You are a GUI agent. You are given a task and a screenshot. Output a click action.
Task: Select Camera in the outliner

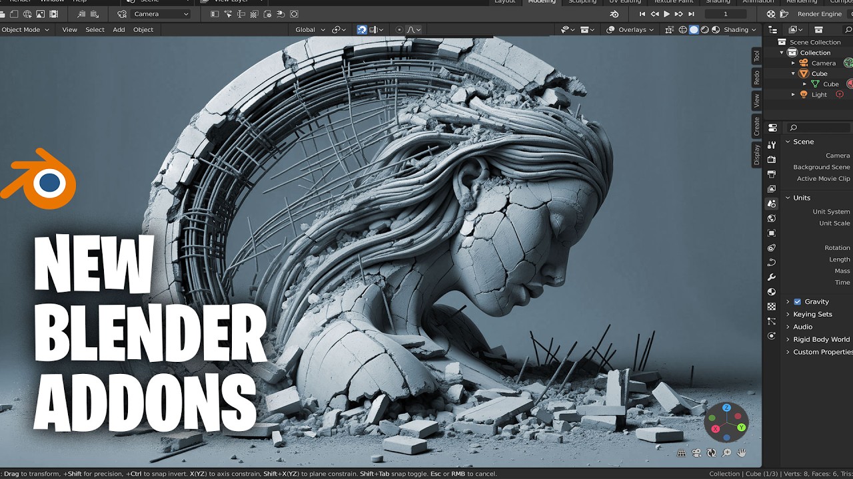(823, 63)
